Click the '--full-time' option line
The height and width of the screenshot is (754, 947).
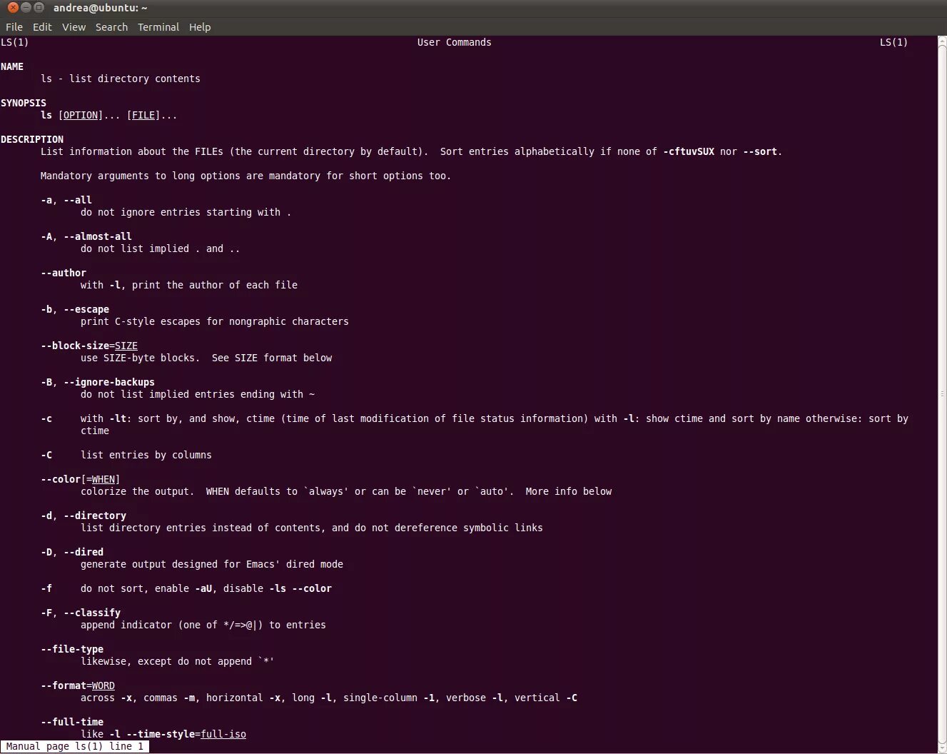click(x=72, y=722)
